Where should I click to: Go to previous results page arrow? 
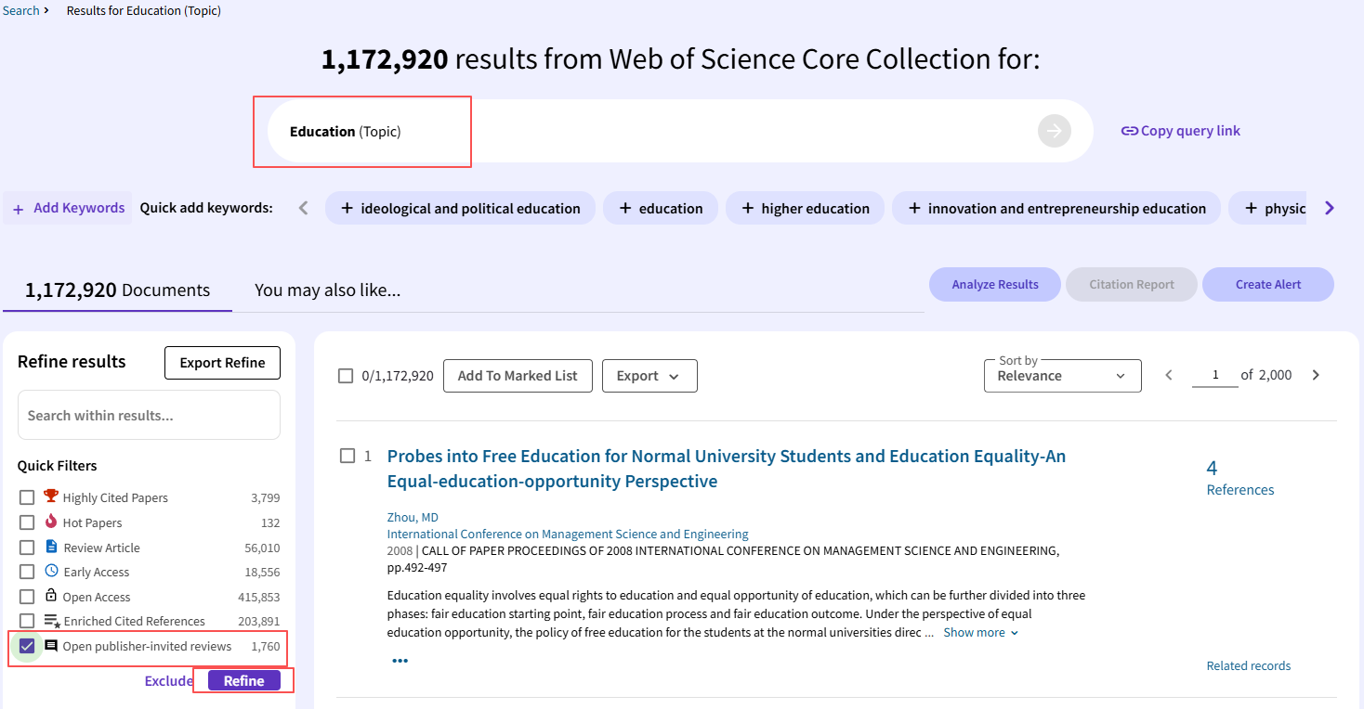pos(1169,375)
